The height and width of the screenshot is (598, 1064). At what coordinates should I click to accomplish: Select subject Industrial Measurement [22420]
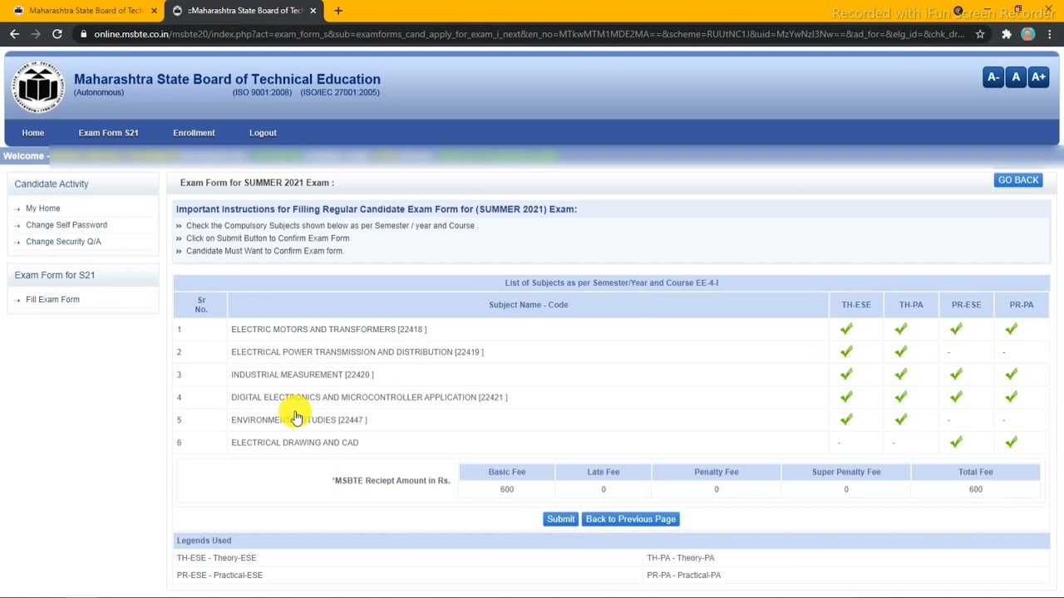coord(302,375)
